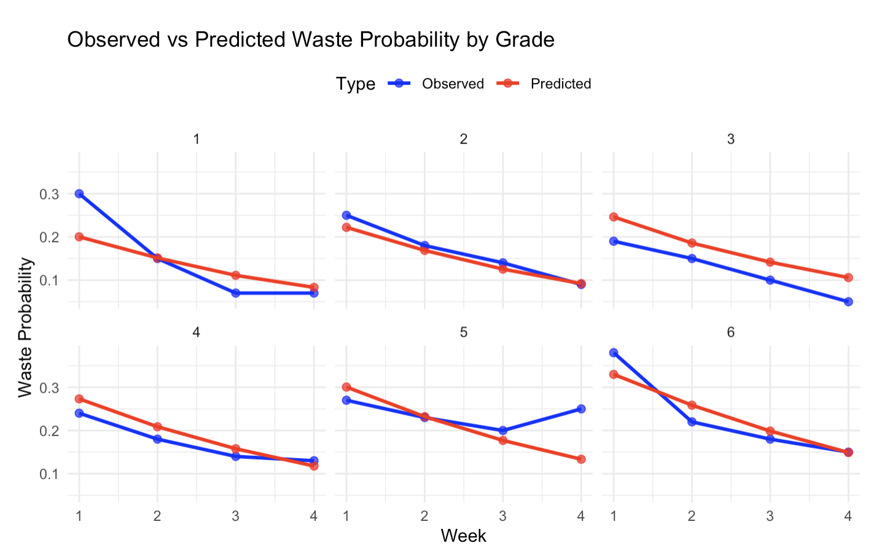This screenshot has width=887, height=559.
Task: Pick Grade 5 predicted point at week 4
Action: [x=581, y=459]
